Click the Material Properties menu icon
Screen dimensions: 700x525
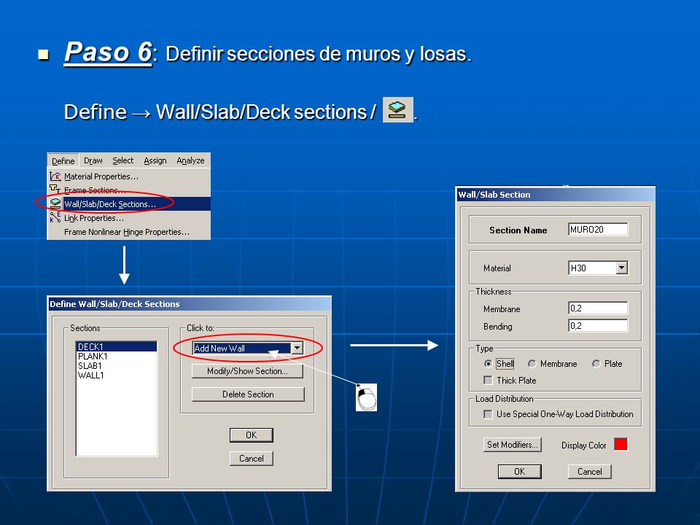click(x=55, y=176)
